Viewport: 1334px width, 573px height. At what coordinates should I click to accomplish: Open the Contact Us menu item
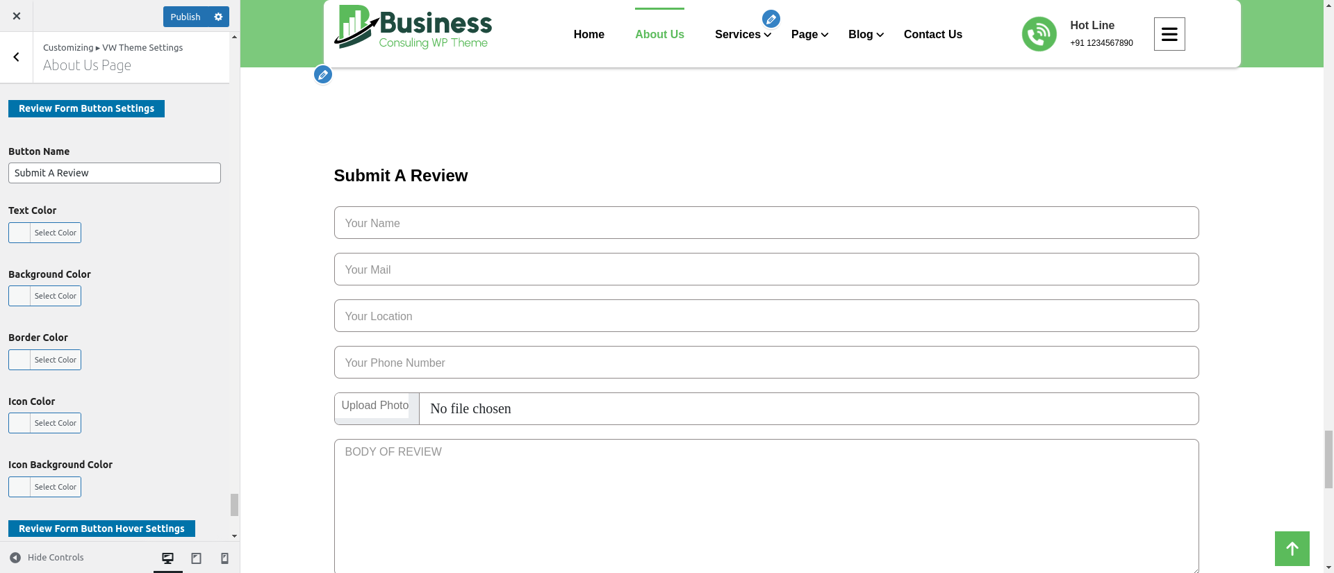[932, 35]
